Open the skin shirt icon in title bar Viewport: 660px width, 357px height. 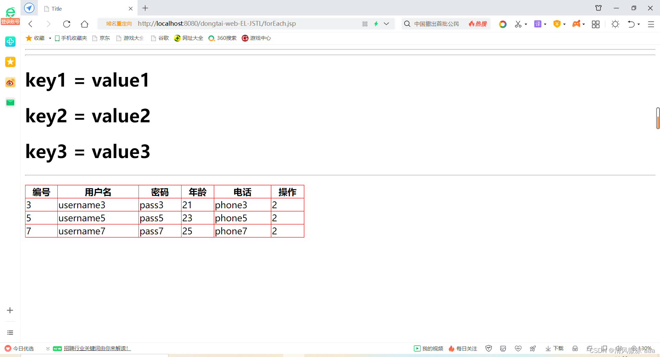coord(598,8)
